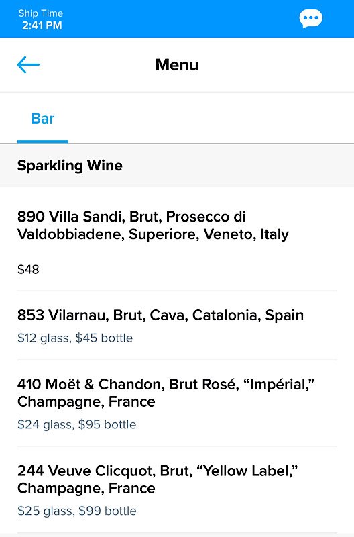Open the 853 Vilarnau Cava item
Viewport: 354px width, 537px height.
177,326
